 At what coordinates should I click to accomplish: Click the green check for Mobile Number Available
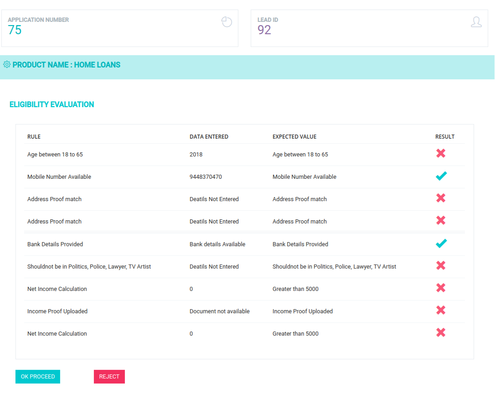tap(441, 176)
